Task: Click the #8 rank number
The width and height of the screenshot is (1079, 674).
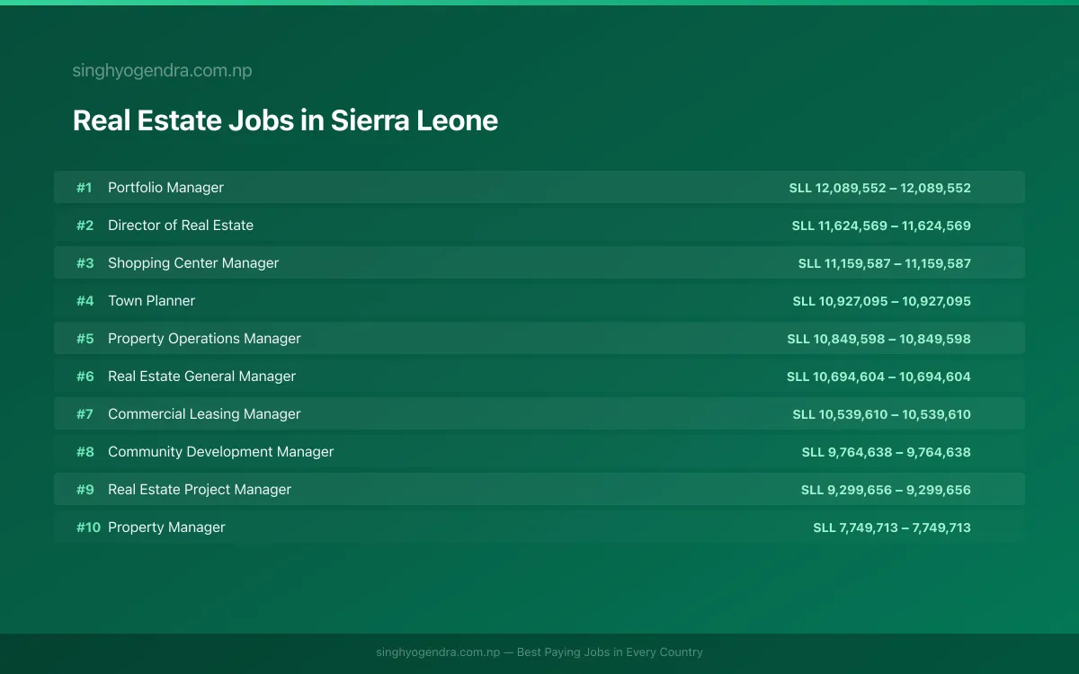Action: tap(85, 452)
